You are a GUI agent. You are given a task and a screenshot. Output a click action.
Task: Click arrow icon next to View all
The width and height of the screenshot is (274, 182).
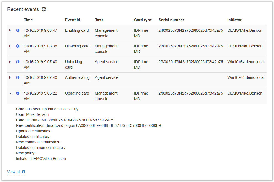23,172
